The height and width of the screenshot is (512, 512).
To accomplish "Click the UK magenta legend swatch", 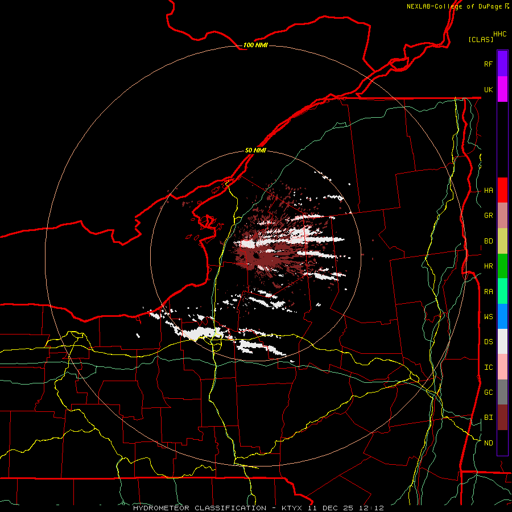I will [x=502, y=89].
